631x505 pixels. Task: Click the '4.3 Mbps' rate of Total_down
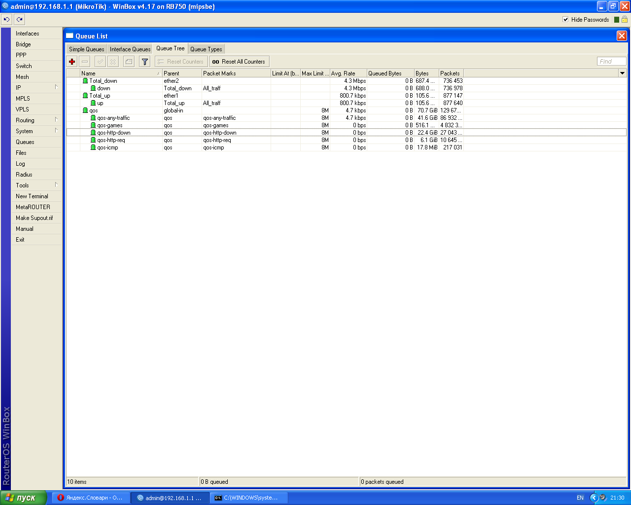pyautogui.click(x=355, y=81)
